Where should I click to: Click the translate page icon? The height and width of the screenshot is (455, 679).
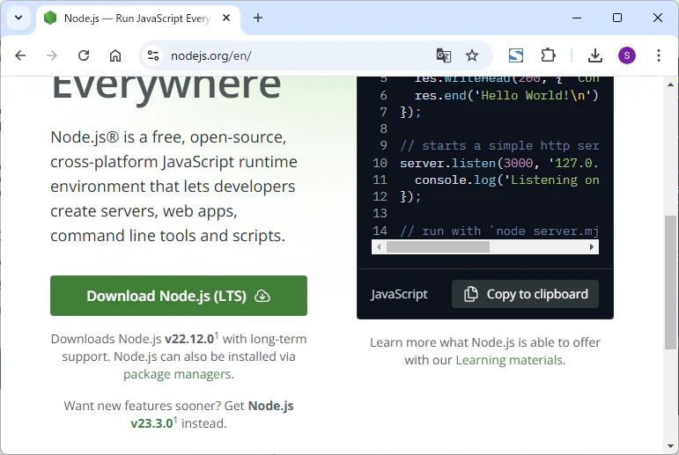click(444, 55)
